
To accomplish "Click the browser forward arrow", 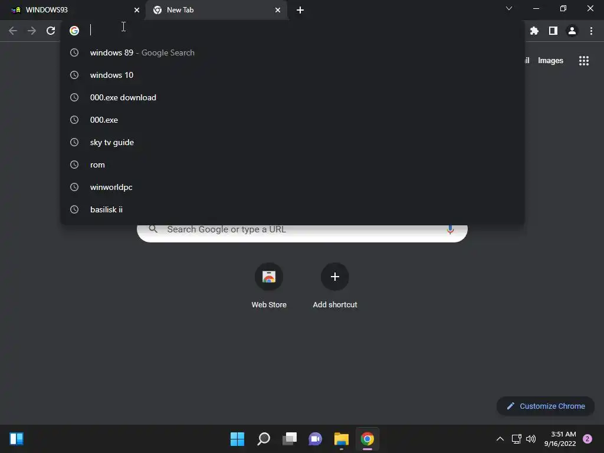I will 32,31.
